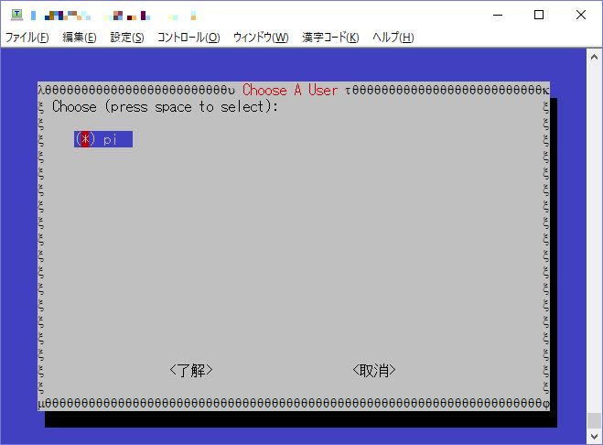Close the terminal window
This screenshot has height=445, width=603.
581,15
